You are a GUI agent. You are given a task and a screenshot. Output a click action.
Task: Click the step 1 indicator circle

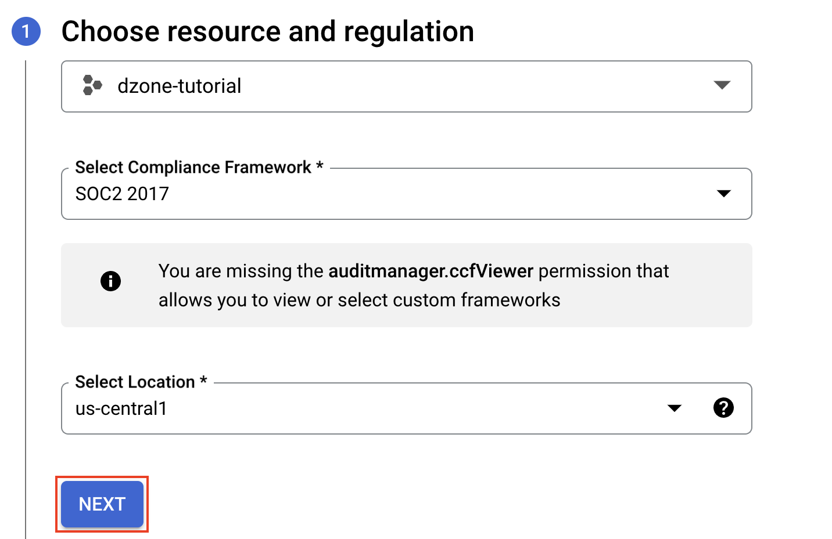(25, 31)
